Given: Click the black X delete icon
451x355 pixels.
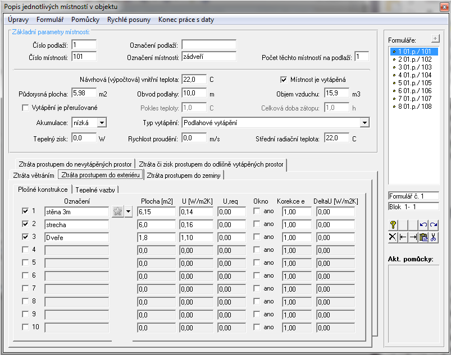Looking at the screenshot, I should 393,237.
